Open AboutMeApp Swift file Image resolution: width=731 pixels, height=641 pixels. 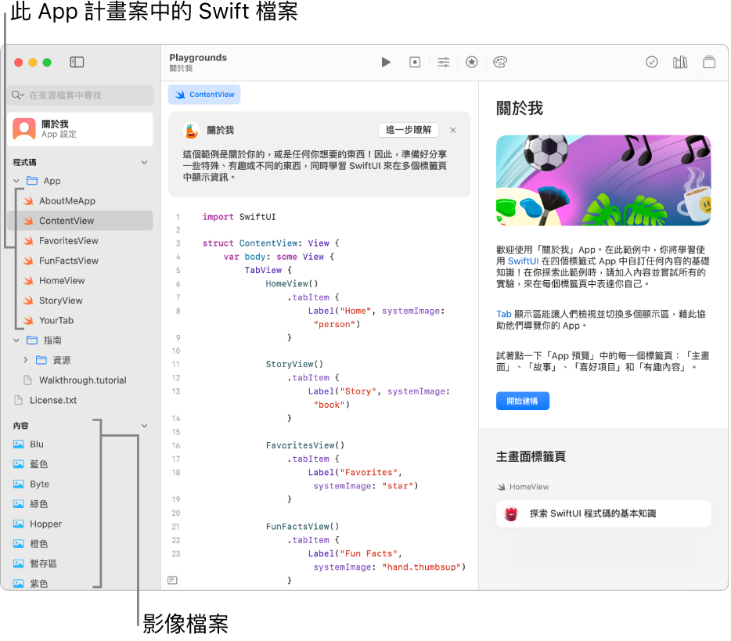[x=80, y=201]
